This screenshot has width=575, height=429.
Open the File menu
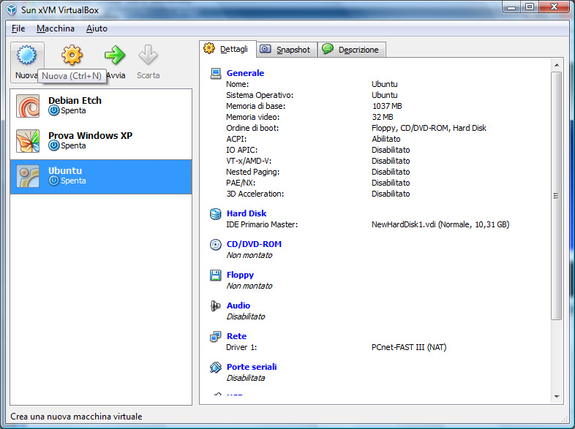tap(18, 29)
